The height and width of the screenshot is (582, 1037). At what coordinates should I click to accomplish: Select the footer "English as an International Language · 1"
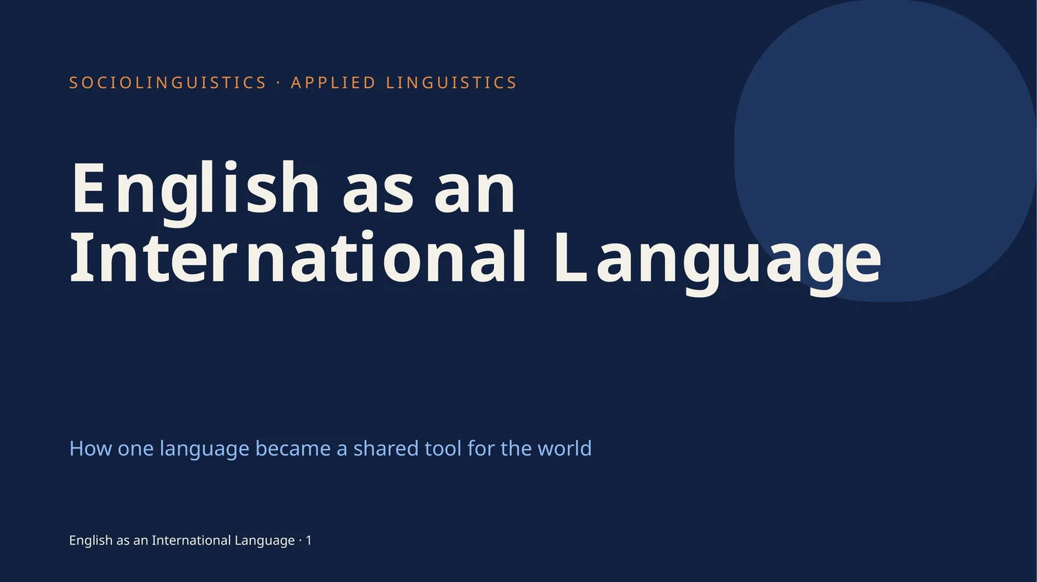(x=191, y=540)
